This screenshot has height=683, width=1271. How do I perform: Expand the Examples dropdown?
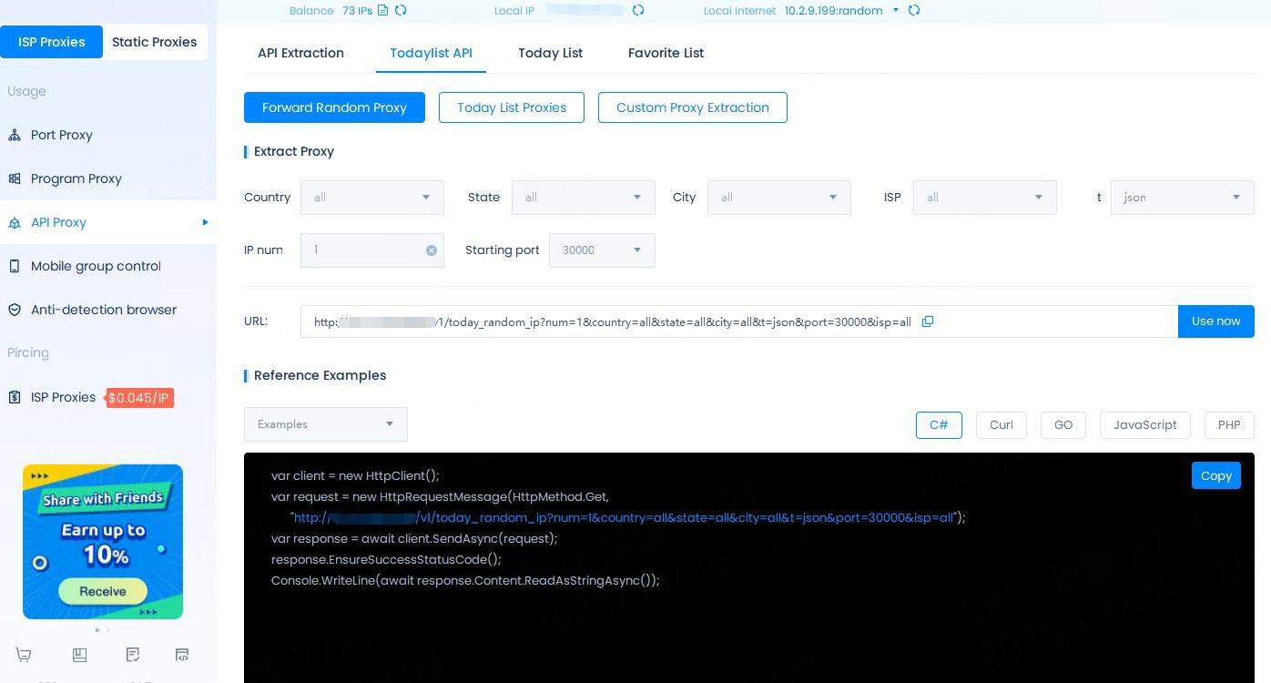point(325,424)
